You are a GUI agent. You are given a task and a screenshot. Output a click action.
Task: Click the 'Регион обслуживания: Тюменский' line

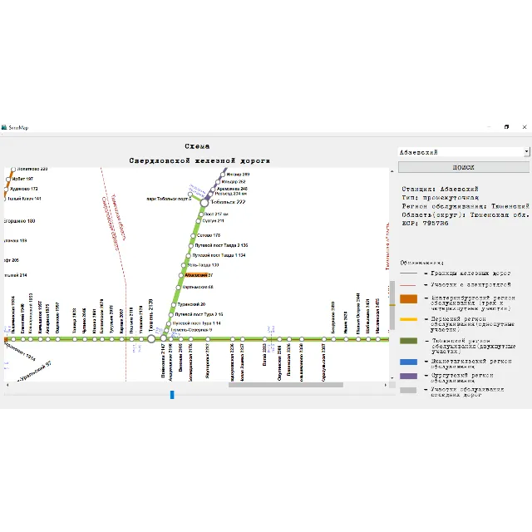465,206
